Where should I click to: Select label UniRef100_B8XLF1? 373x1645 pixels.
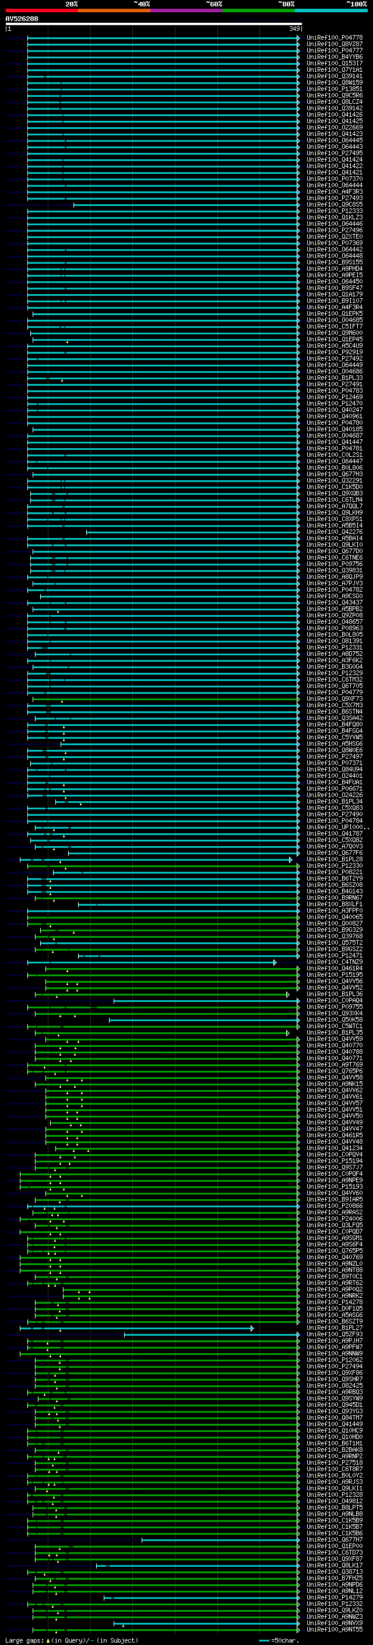click(x=335, y=904)
